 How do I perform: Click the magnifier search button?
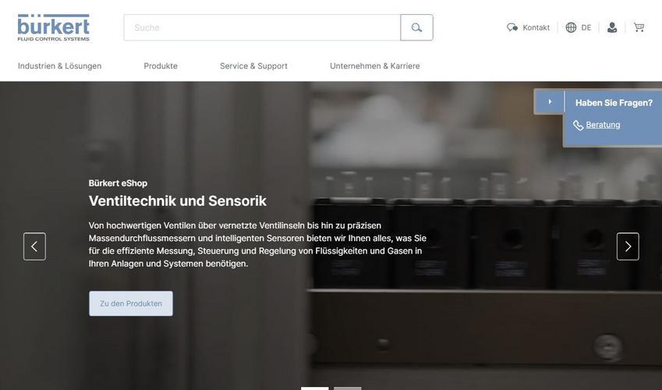click(416, 27)
